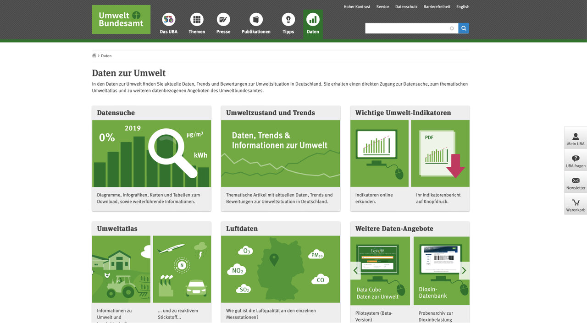Open the Publikationen icon
The image size is (587, 323).
tap(256, 19)
